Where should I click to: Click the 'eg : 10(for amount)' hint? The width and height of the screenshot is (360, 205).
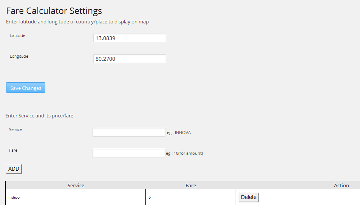[184, 153]
